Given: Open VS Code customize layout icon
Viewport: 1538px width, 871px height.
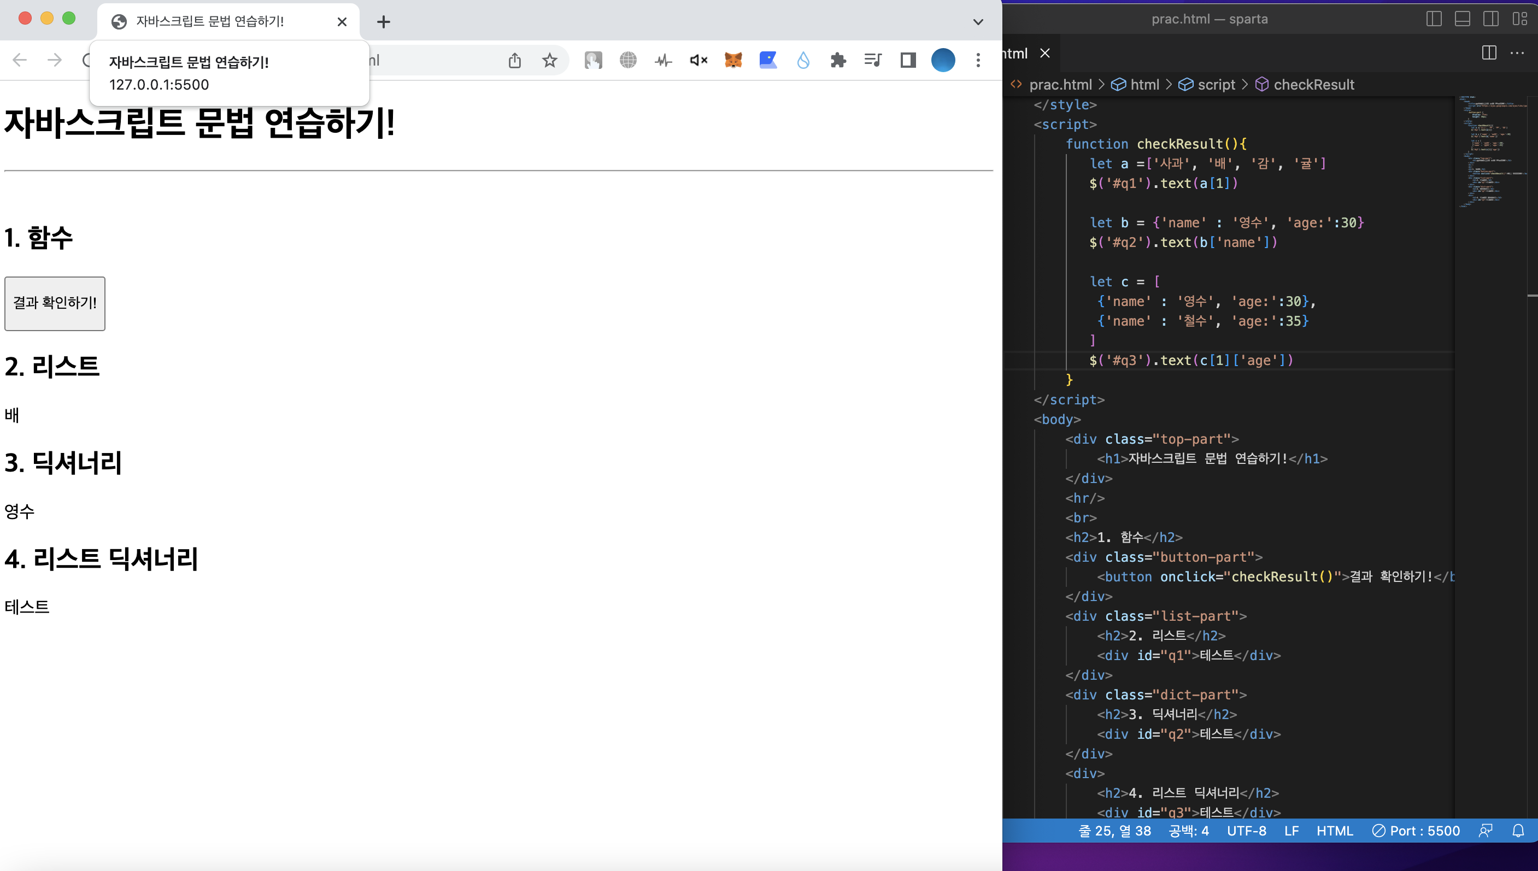Looking at the screenshot, I should [x=1519, y=19].
